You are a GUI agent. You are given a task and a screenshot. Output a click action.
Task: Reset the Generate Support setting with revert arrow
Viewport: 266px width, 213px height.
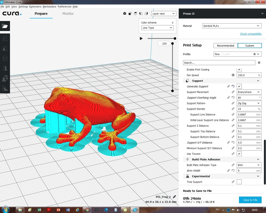coord(233,86)
